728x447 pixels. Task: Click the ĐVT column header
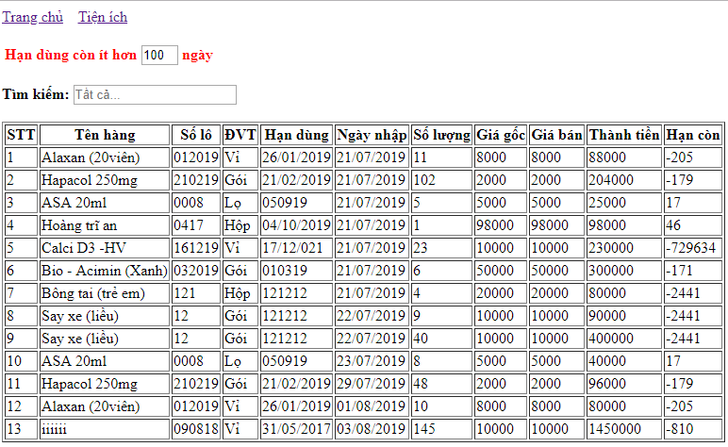[x=240, y=135]
